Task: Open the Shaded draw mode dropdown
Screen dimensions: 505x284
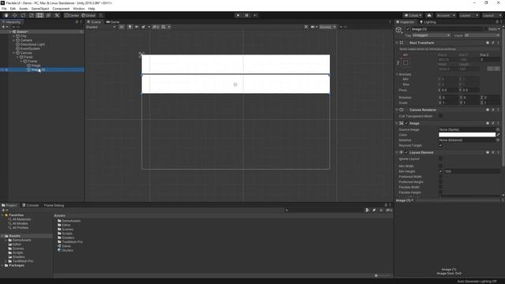Action: pyautogui.click(x=101, y=27)
